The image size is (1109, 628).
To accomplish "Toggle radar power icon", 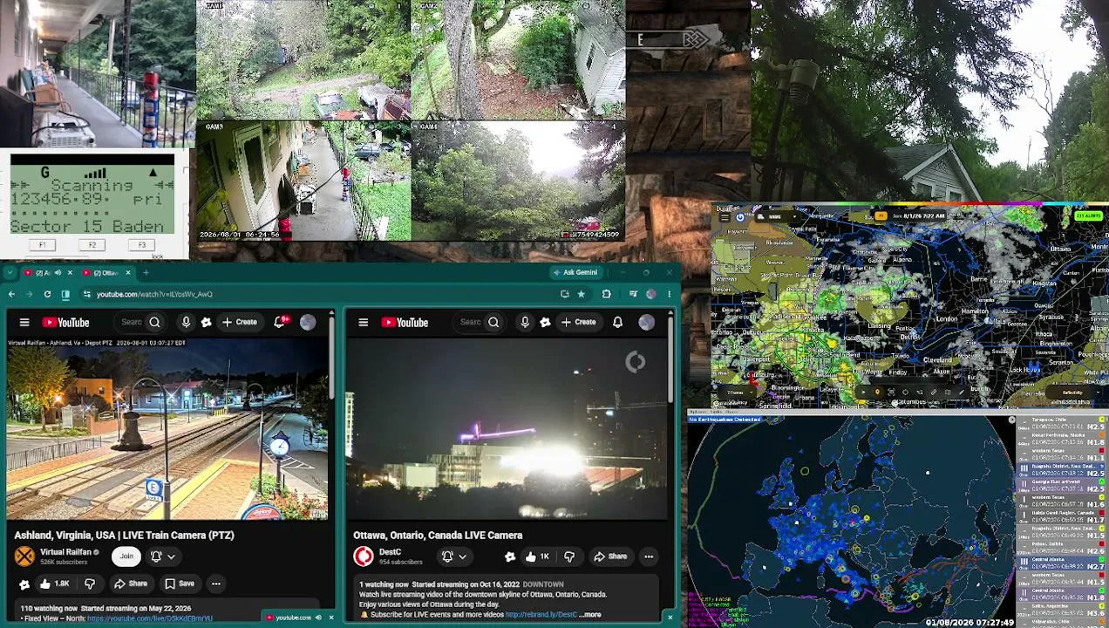I will click(x=740, y=217).
